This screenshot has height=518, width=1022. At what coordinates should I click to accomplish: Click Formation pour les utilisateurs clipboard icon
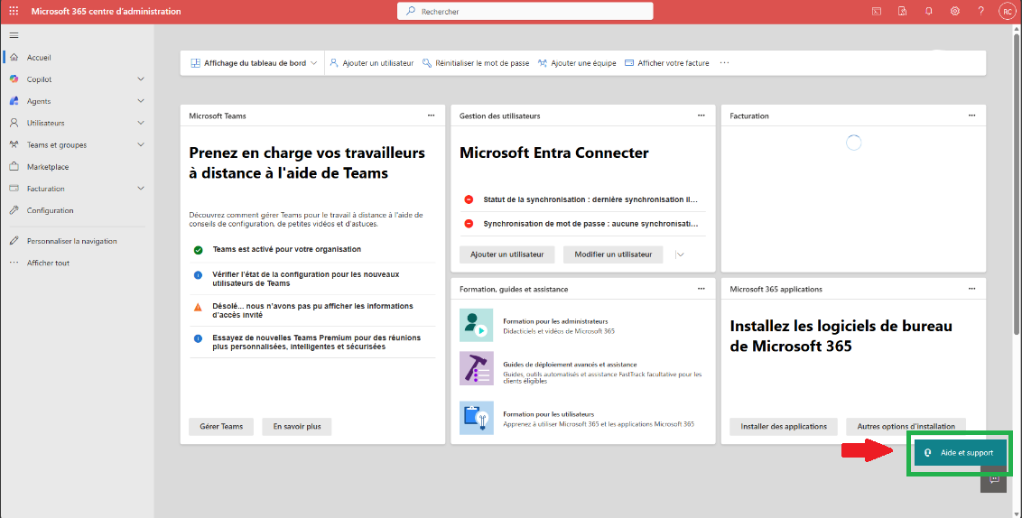coord(476,419)
